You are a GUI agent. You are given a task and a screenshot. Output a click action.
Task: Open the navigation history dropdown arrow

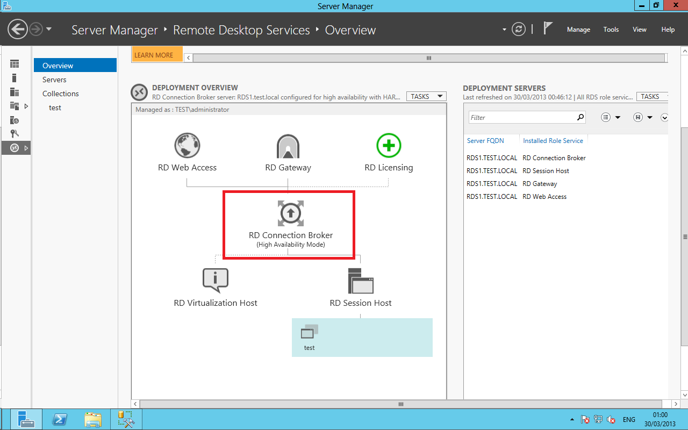point(49,29)
